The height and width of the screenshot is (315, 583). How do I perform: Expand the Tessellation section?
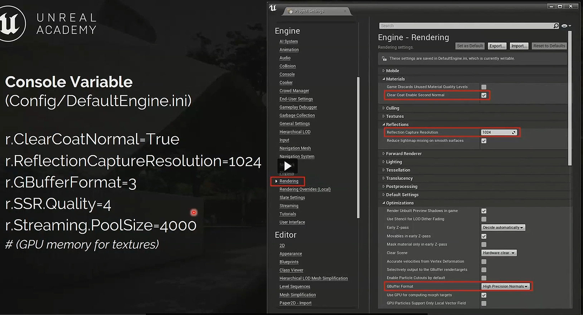pyautogui.click(x=383, y=170)
